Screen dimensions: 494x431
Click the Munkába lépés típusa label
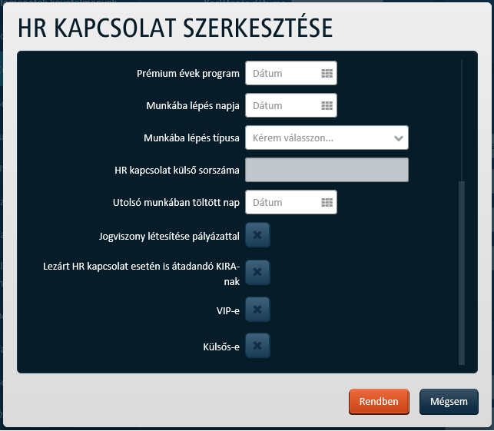[191, 138]
